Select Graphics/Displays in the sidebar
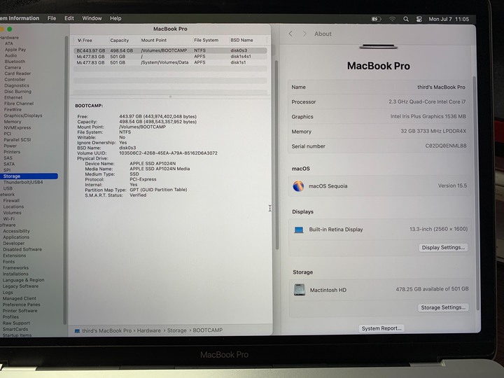 click(x=23, y=115)
